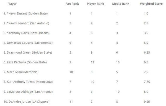Select the Weighted Score column header
The image size is (166, 106).
click(151, 4)
